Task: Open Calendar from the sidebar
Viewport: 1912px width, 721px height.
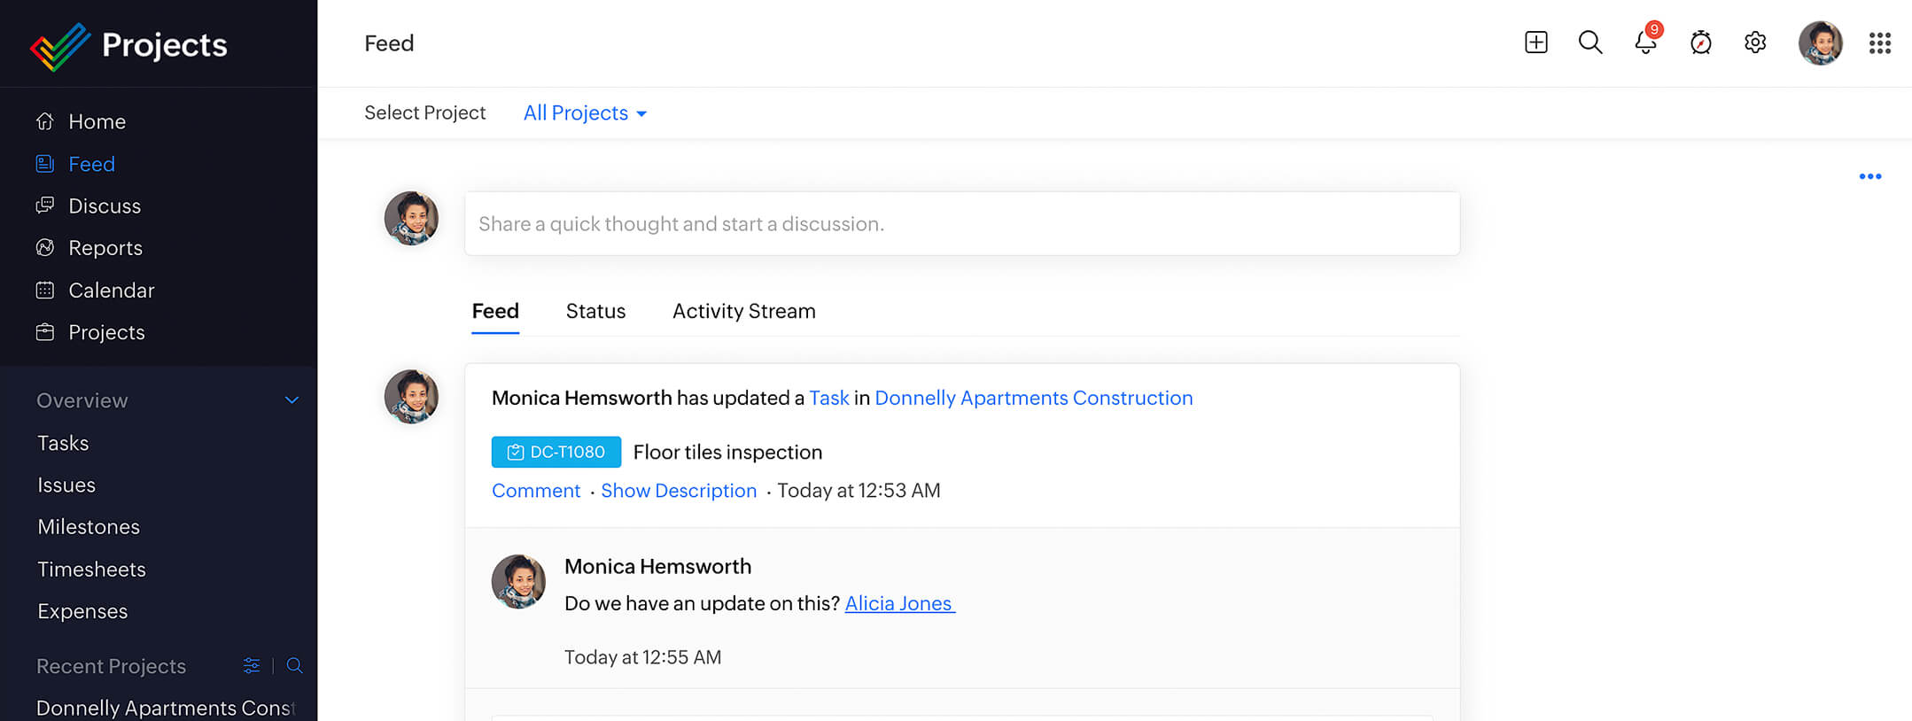Action: click(111, 291)
